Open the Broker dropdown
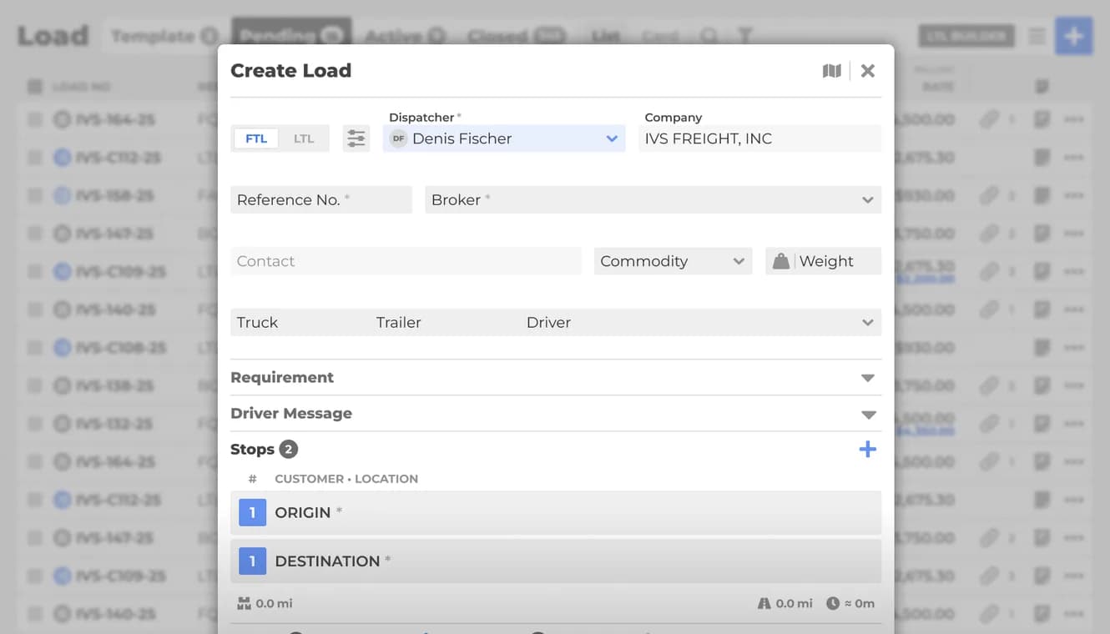Image resolution: width=1110 pixels, height=634 pixels. (x=653, y=199)
